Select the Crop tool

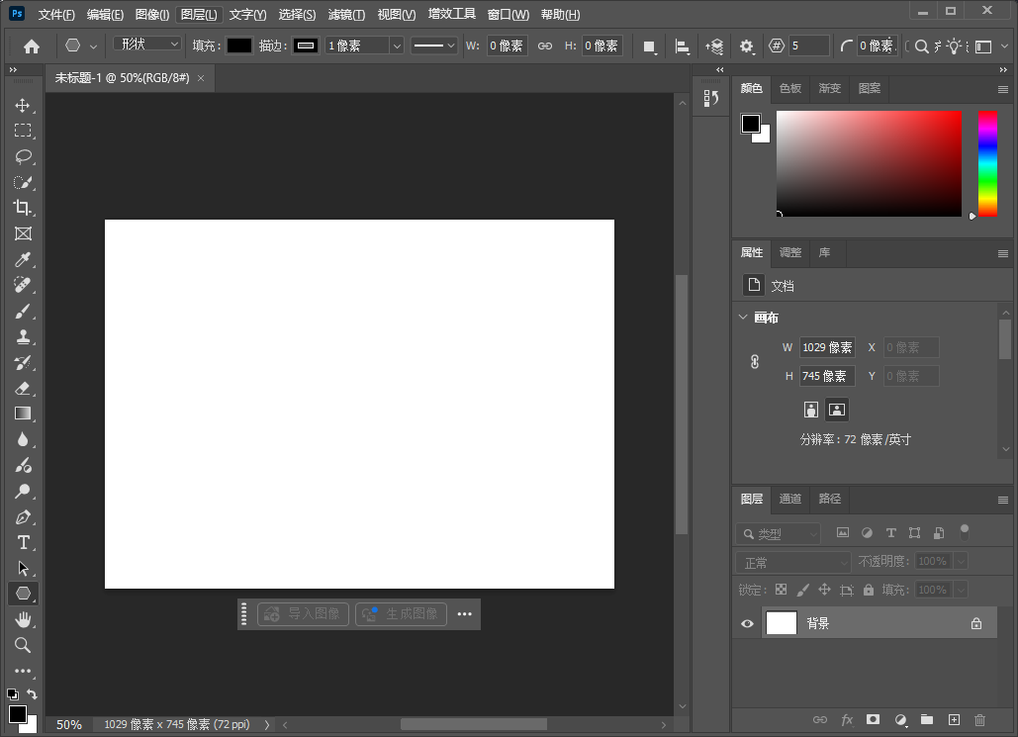coord(23,208)
